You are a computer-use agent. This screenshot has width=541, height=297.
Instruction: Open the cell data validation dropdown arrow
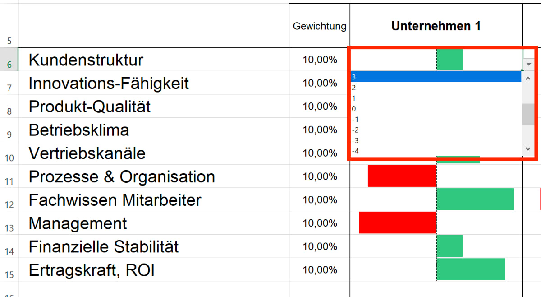528,64
